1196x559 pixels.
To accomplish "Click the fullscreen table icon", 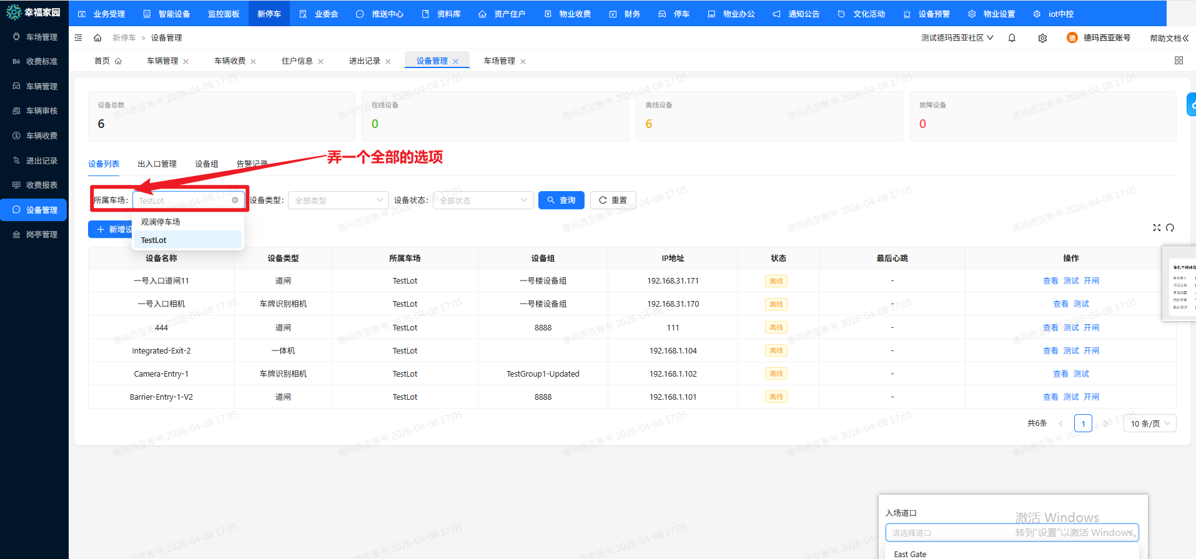I will 1157,228.
